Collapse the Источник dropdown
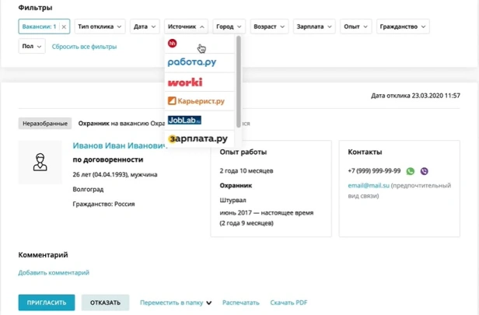 [x=186, y=26]
